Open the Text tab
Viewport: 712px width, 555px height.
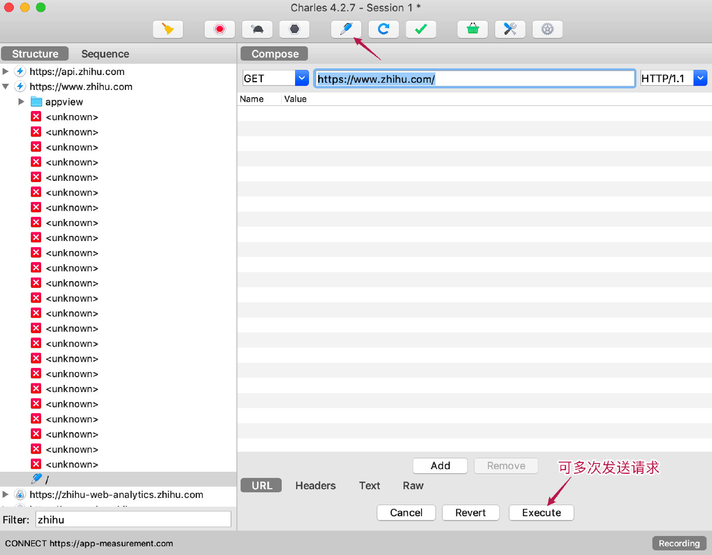point(370,486)
